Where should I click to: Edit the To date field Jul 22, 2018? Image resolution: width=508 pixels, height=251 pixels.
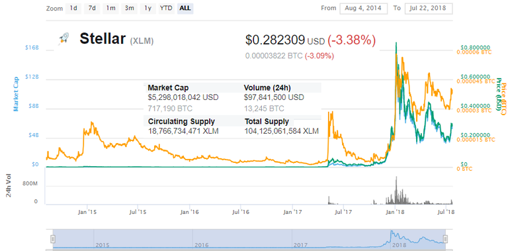click(429, 9)
